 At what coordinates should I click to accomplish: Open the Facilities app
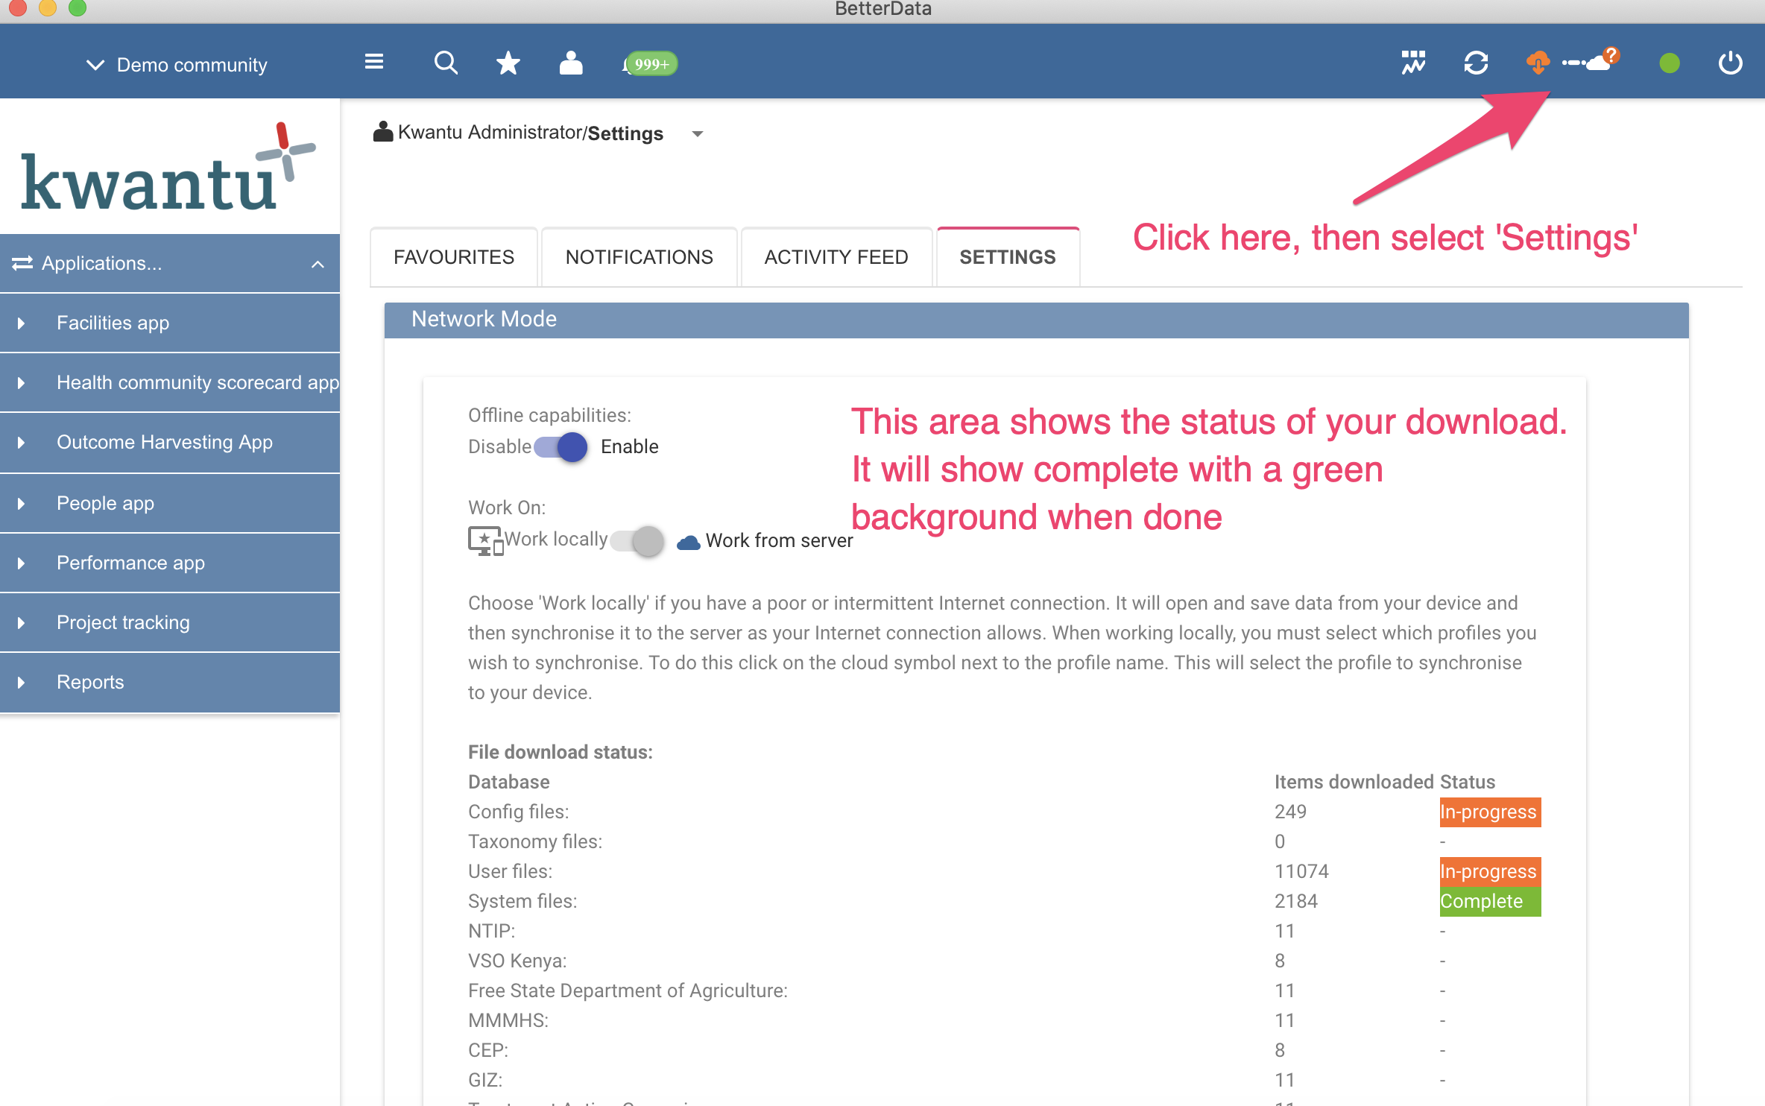click(x=113, y=323)
